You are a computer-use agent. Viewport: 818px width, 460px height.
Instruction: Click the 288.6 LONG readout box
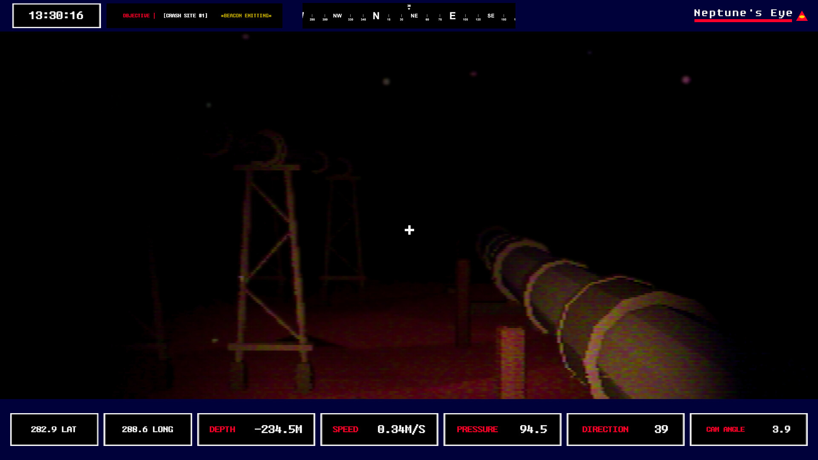point(147,429)
